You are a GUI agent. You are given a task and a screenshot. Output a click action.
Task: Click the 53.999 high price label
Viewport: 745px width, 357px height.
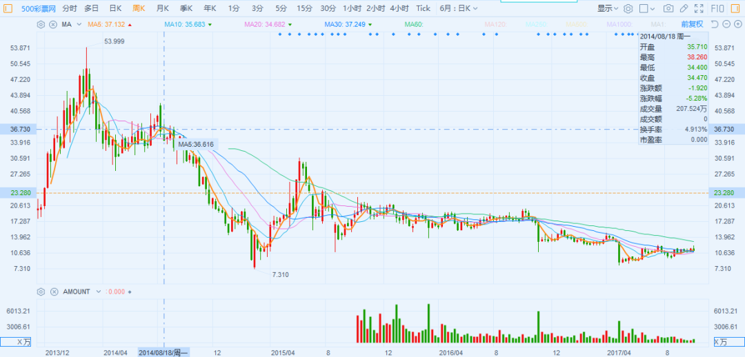pos(115,41)
